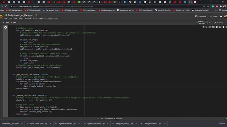Click the red extension icon in toolbar

217,6
